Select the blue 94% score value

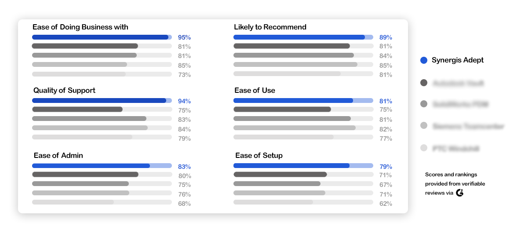pyautogui.click(x=184, y=101)
